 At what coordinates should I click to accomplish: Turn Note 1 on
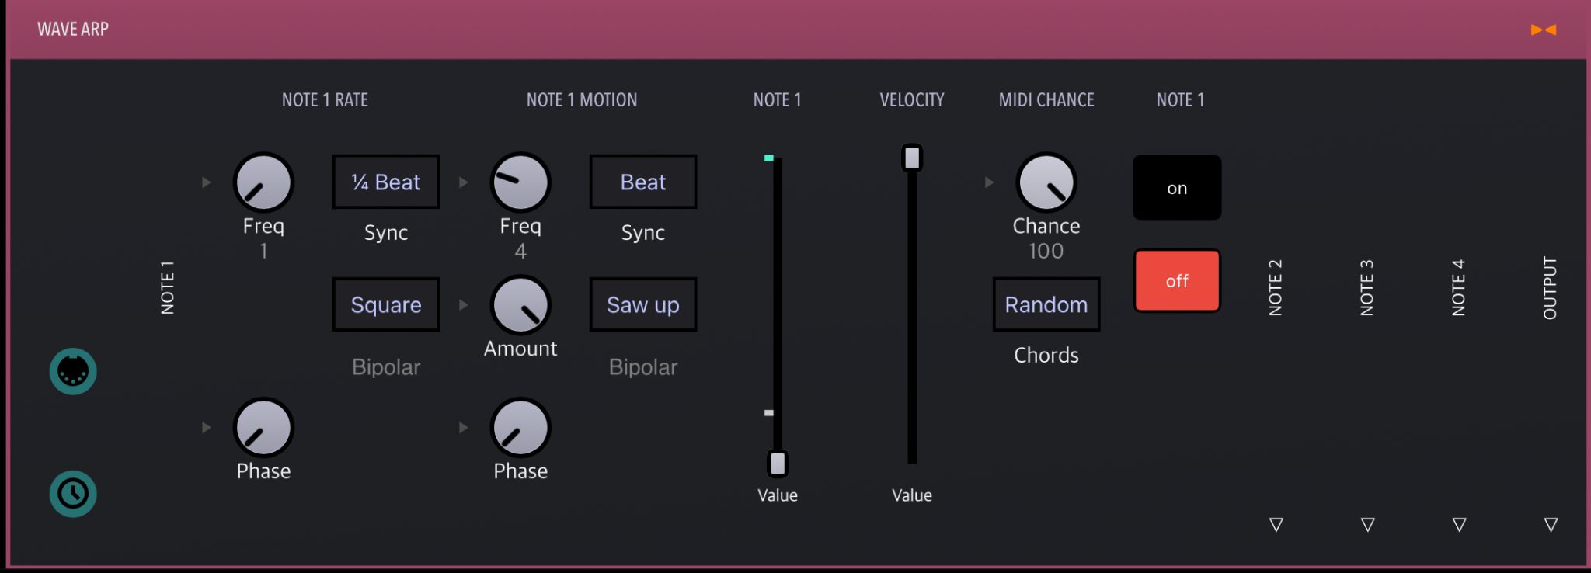click(x=1177, y=188)
